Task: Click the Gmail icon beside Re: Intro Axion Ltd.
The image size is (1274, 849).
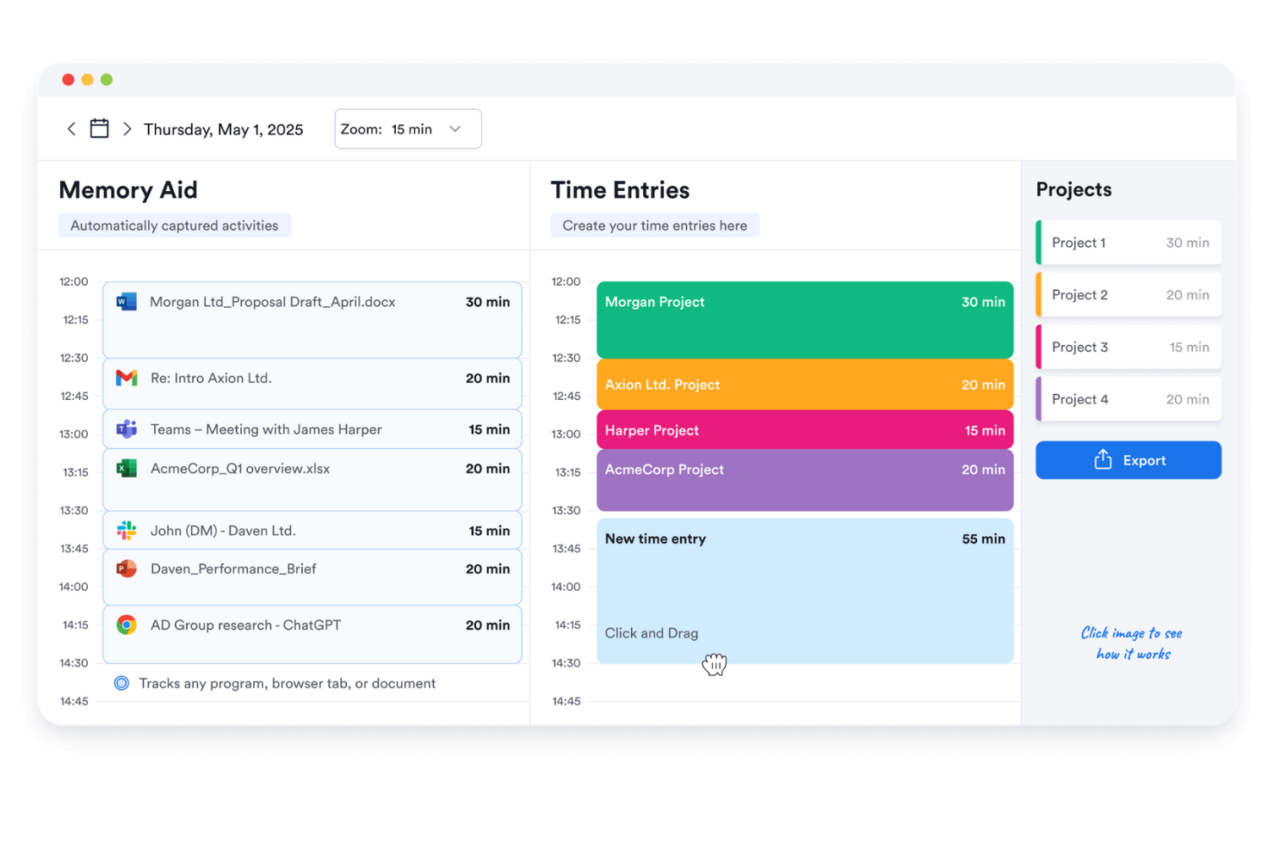Action: (126, 378)
